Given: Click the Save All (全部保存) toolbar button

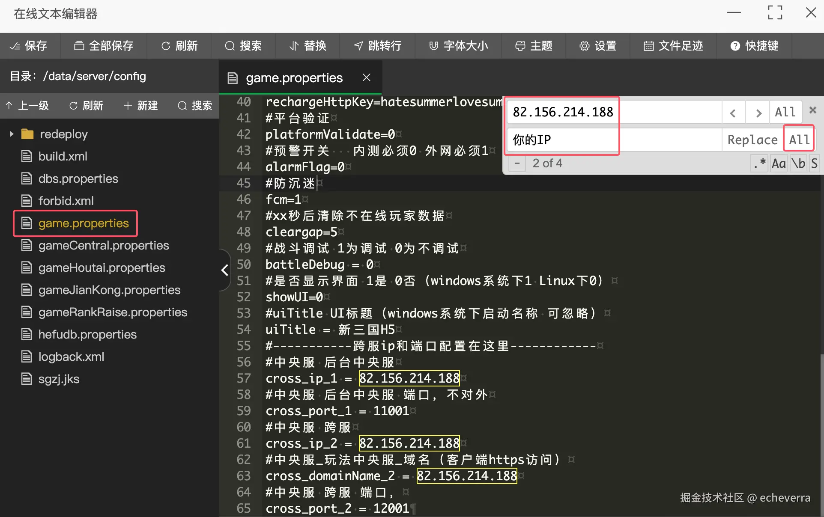Looking at the screenshot, I should 103,46.
